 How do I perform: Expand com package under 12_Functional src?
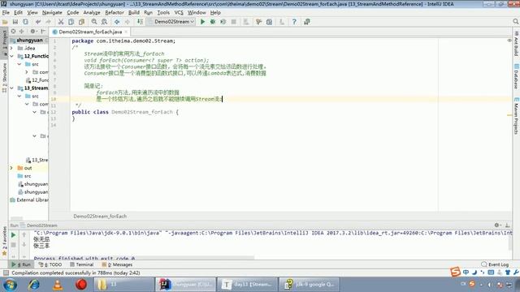coord(27,72)
